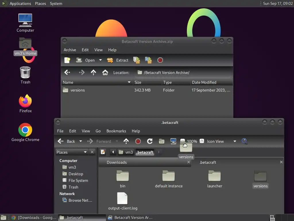
Task: Open archive manager Help menu
Action: (112, 50)
